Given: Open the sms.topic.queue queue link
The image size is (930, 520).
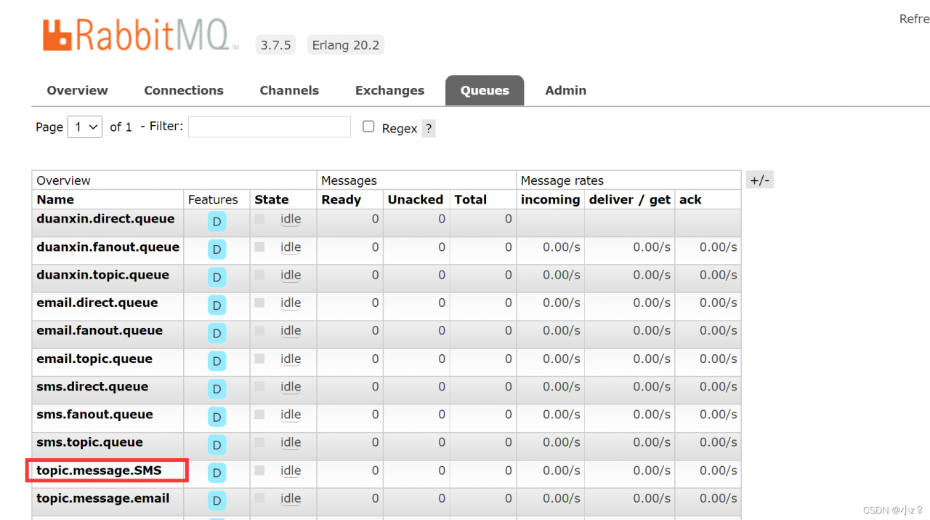Looking at the screenshot, I should [x=89, y=442].
